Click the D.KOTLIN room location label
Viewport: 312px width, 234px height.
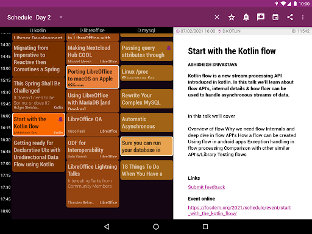[229, 31]
